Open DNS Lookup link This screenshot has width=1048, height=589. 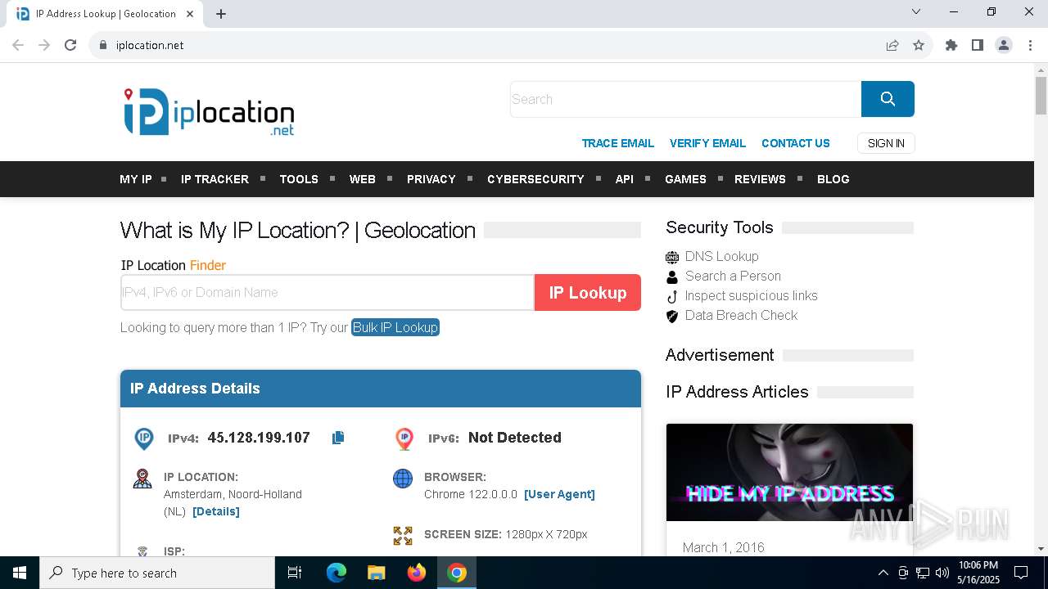pyautogui.click(x=722, y=256)
